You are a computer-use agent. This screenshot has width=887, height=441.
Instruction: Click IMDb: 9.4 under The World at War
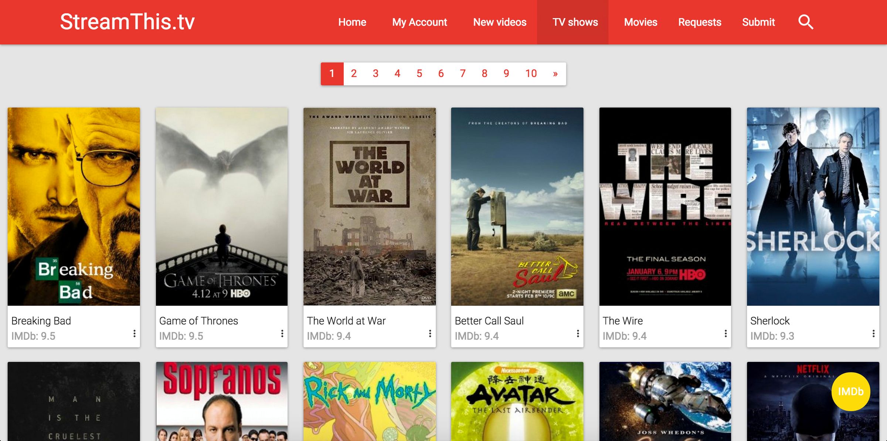coord(329,336)
